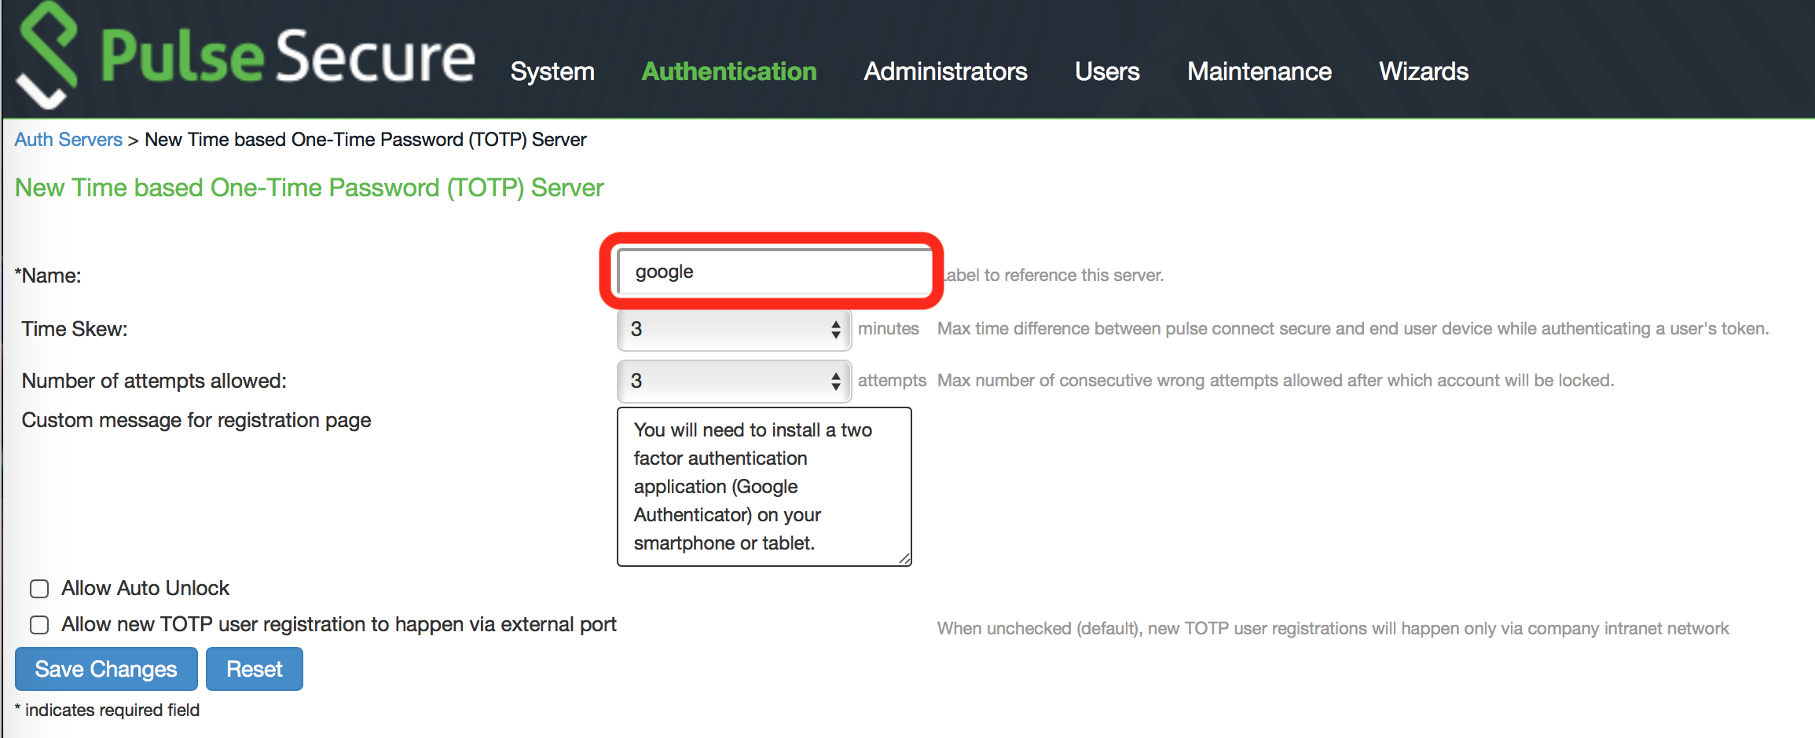The width and height of the screenshot is (1815, 738).
Task: Click the Allow Auto Unlock label text
Action: (x=145, y=588)
